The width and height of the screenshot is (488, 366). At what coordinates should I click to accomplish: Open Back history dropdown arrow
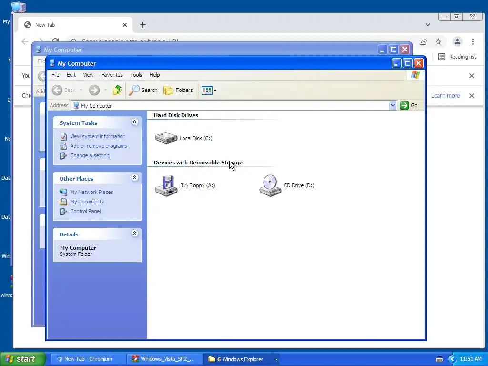81,90
